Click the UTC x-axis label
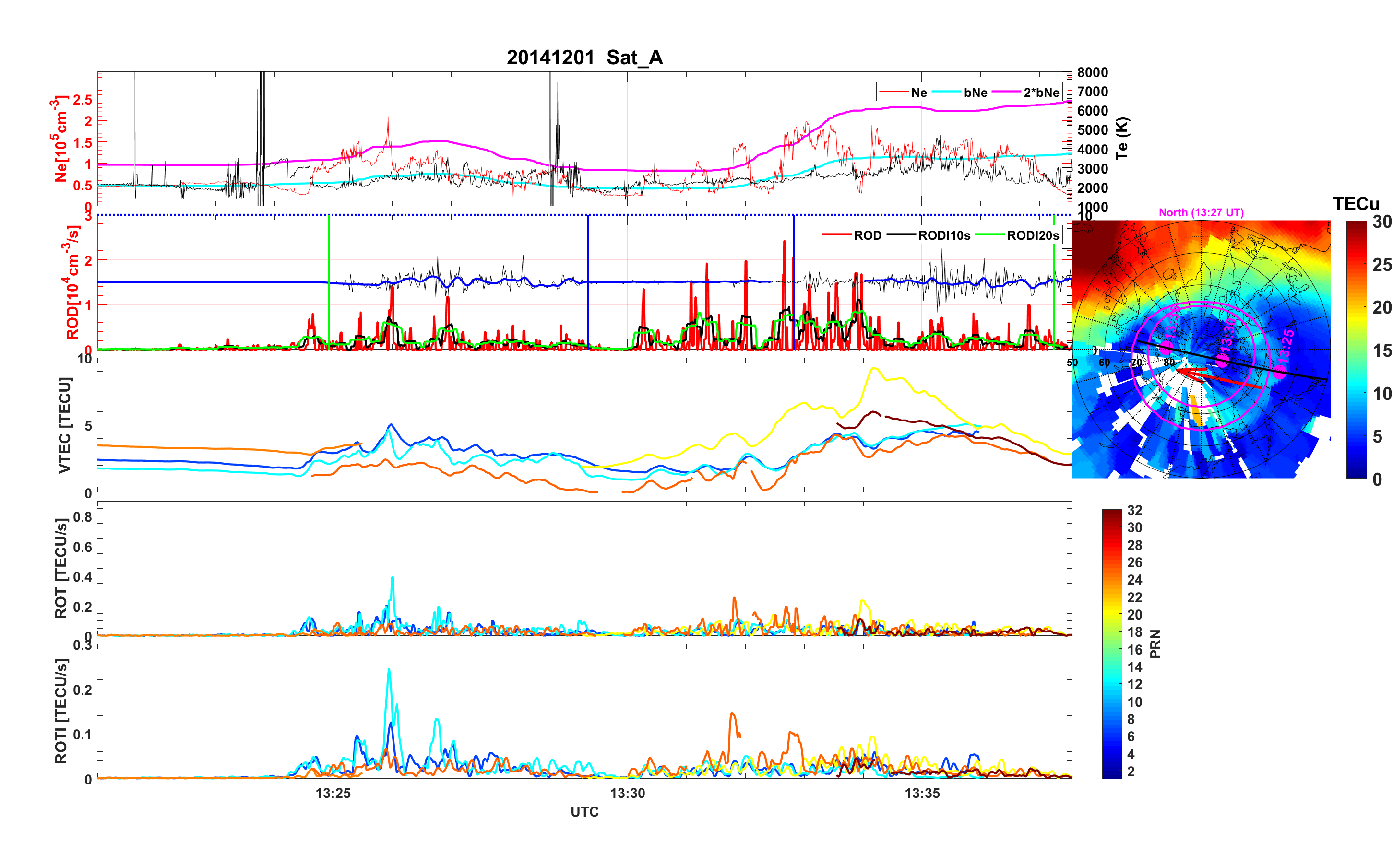The width and height of the screenshot is (1393, 842). [584, 811]
